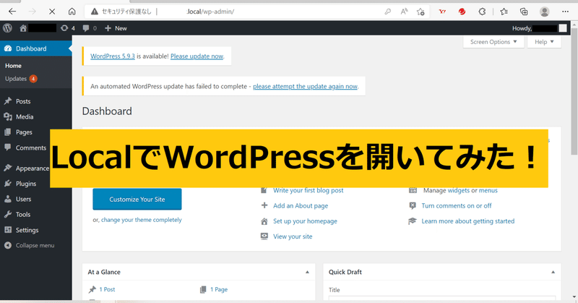Open 1 Page link in At a Glance
Viewport: 578px width, 303px height.
click(x=219, y=289)
